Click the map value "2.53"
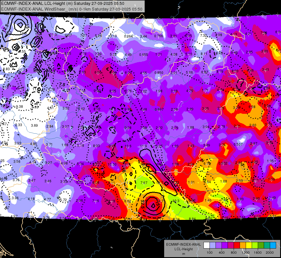The width and height of the screenshot is (281, 258). tap(239, 181)
